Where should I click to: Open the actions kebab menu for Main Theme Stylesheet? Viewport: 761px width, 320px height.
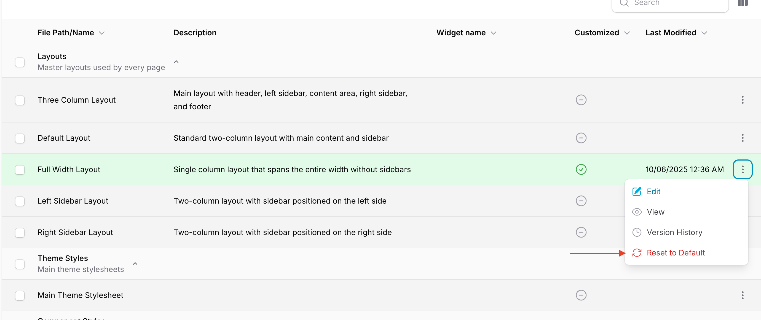pyautogui.click(x=743, y=295)
